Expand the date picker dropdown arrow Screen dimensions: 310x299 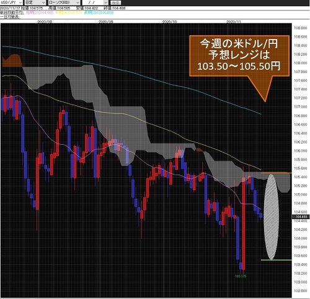pos(106,2)
